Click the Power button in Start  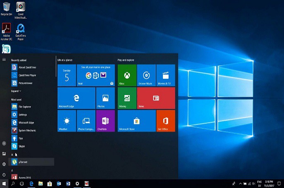click(x=4, y=175)
